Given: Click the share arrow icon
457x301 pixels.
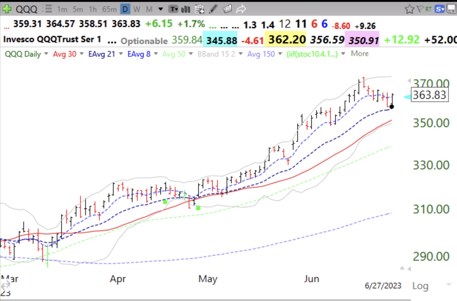Looking at the screenshot, I should pos(241,9).
